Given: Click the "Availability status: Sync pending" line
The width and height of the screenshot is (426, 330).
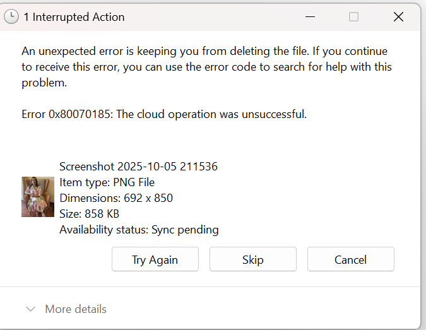Looking at the screenshot, I should click(x=139, y=230).
